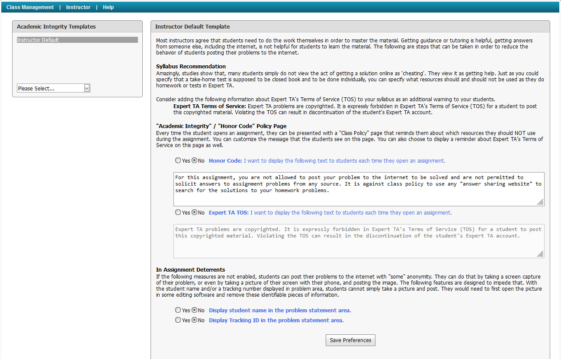Screen dimensions: 561x359
Task: Click the Academic Integrity Templates panel header
Action: (x=77, y=26)
